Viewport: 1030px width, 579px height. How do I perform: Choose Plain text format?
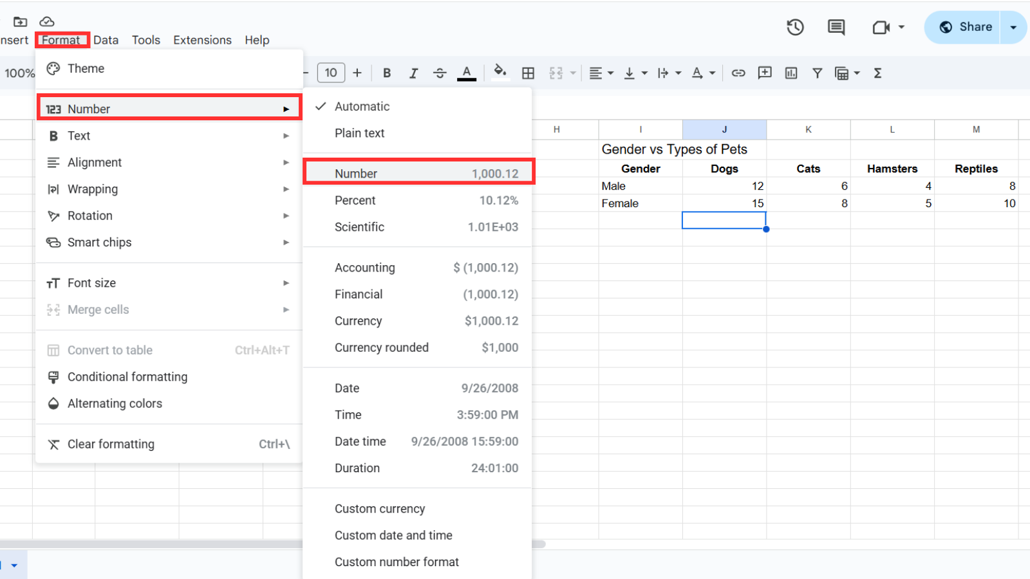point(418,133)
